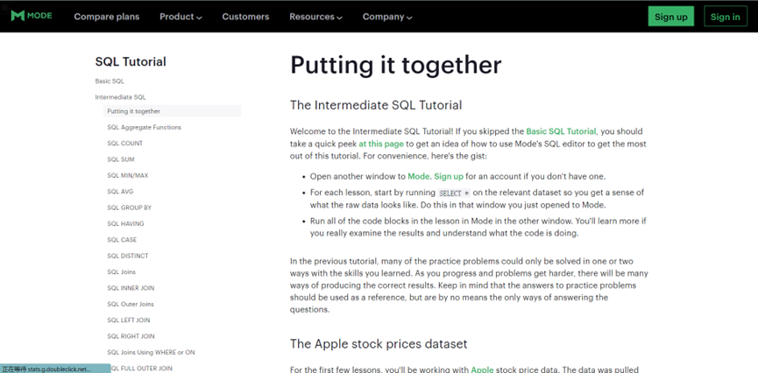The image size is (758, 373).
Task: Go to the SQL COUNT lesson
Action: coord(125,144)
